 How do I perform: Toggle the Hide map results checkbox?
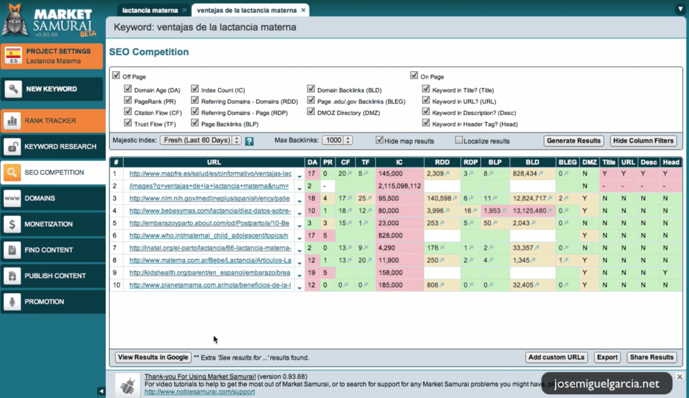click(x=379, y=140)
